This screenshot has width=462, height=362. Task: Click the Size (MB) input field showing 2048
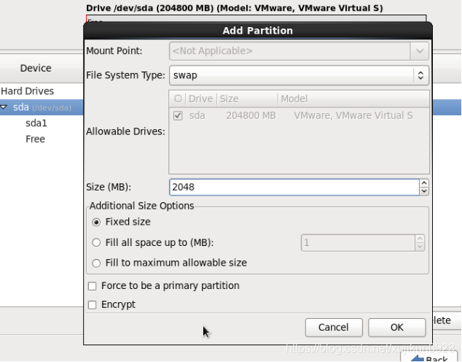tap(294, 187)
